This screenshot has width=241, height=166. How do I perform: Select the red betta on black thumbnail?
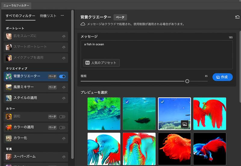(174, 149)
